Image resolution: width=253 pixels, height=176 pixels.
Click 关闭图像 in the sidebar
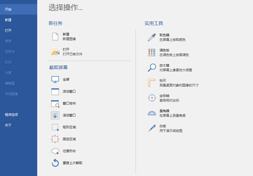[x=18, y=93]
